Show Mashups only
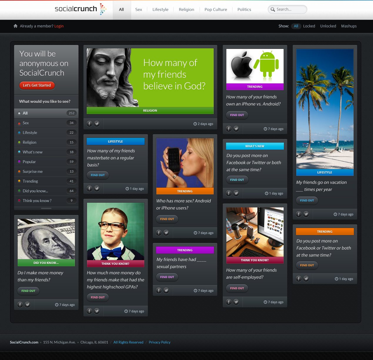Viewport: 373px width, 360px height. click(x=349, y=26)
